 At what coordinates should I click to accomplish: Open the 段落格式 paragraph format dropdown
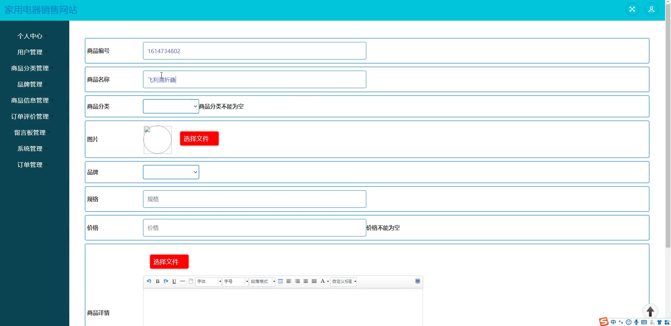(262, 281)
